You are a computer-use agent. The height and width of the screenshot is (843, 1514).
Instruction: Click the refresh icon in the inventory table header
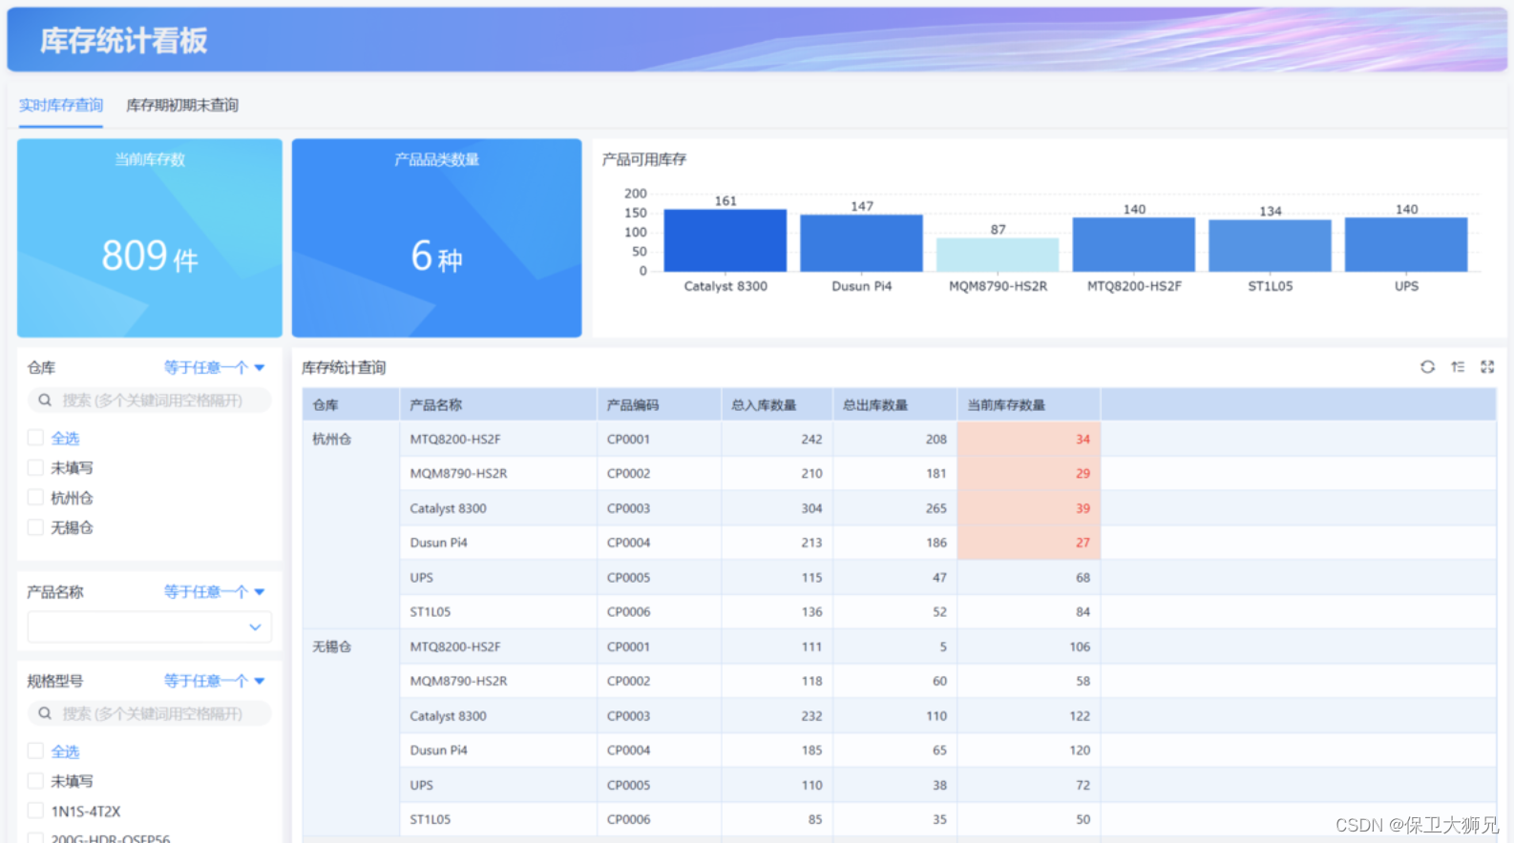1427,367
